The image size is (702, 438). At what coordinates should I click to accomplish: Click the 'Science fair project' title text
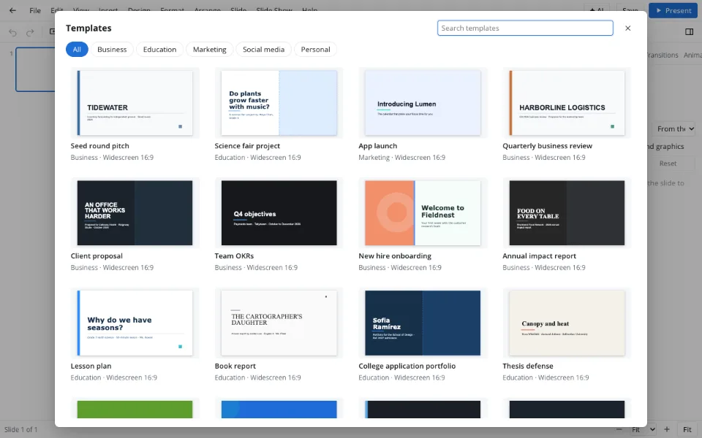point(247,146)
